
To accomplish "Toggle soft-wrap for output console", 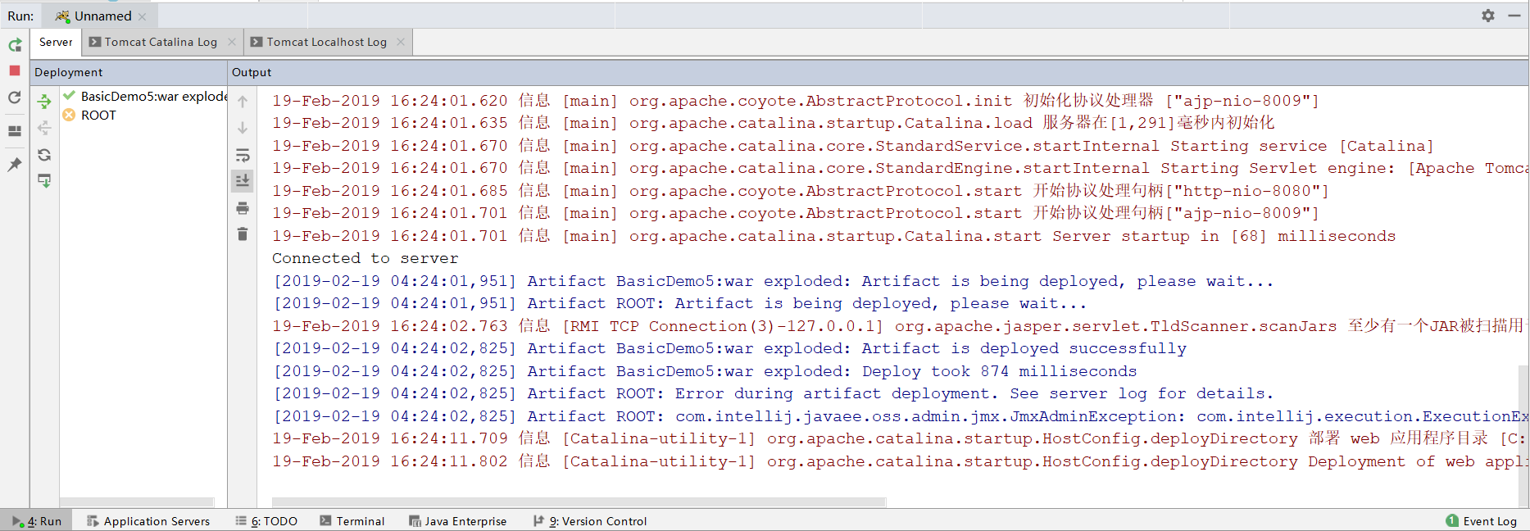I will (243, 155).
